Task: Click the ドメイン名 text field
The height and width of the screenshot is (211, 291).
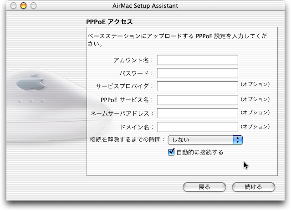Action: [198, 127]
